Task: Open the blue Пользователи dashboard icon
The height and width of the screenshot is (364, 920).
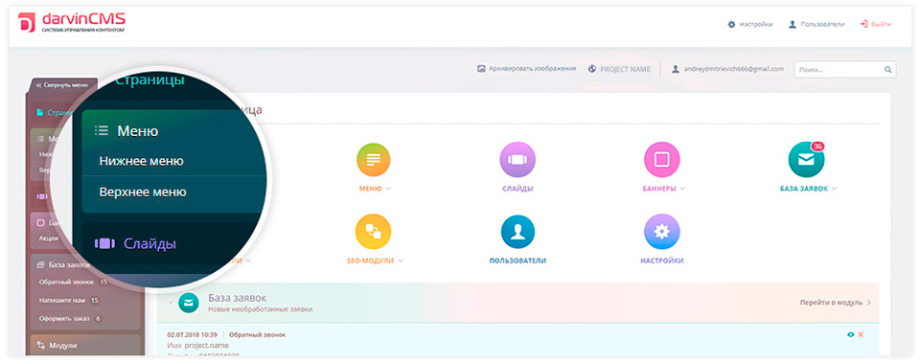Action: click(x=517, y=232)
